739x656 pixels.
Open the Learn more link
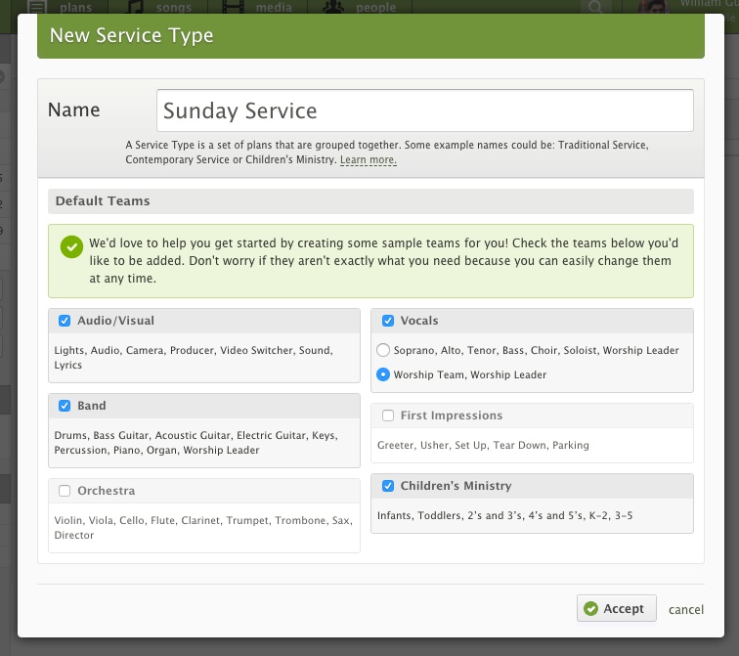369,159
